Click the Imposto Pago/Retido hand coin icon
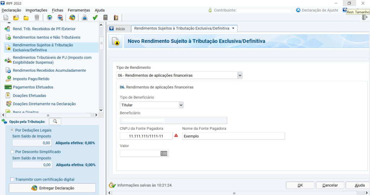The image size is (370, 195). [x=8, y=79]
